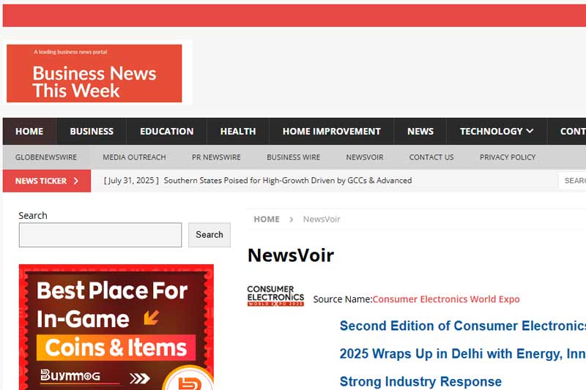
Task: Click the NewsVoir breadcrumb text
Action: (x=322, y=220)
